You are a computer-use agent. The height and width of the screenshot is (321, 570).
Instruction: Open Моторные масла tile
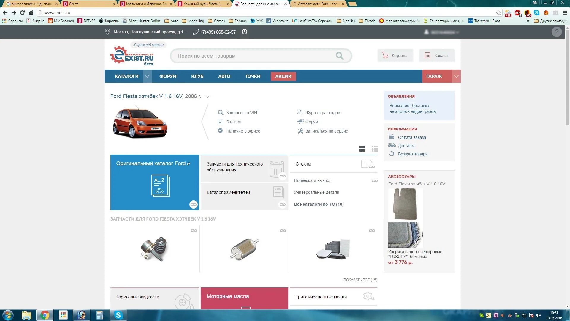click(x=244, y=298)
